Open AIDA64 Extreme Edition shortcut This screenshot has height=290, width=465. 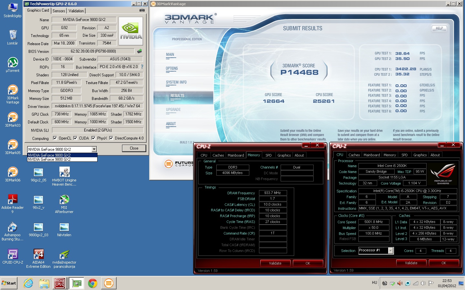tap(38, 258)
